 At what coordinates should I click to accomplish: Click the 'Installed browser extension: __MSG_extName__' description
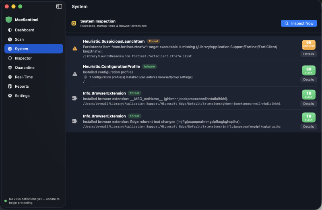tap(155, 99)
